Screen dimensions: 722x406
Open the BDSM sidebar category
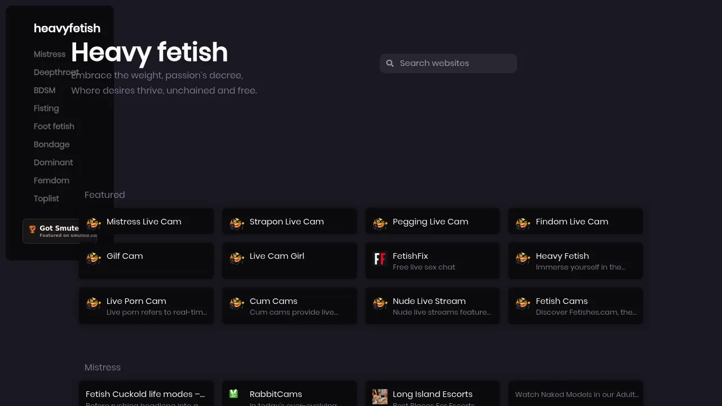pos(45,90)
